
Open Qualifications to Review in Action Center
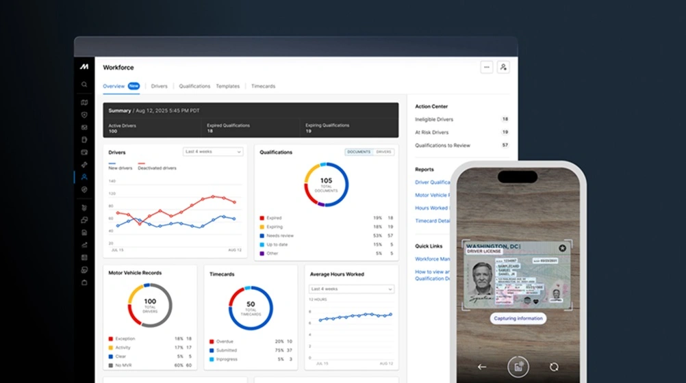(461, 145)
